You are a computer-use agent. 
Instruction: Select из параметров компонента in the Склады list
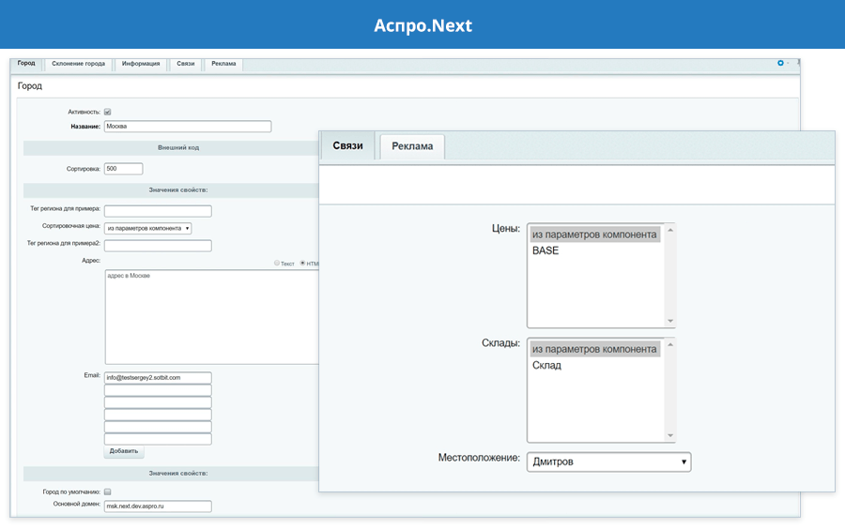coord(595,349)
